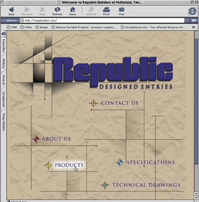Click the address bar URL field
The width and height of the screenshot is (199, 202).
click(102, 20)
